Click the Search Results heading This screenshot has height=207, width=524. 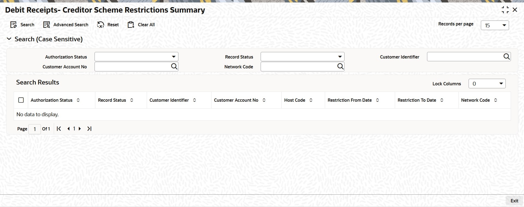38,82
